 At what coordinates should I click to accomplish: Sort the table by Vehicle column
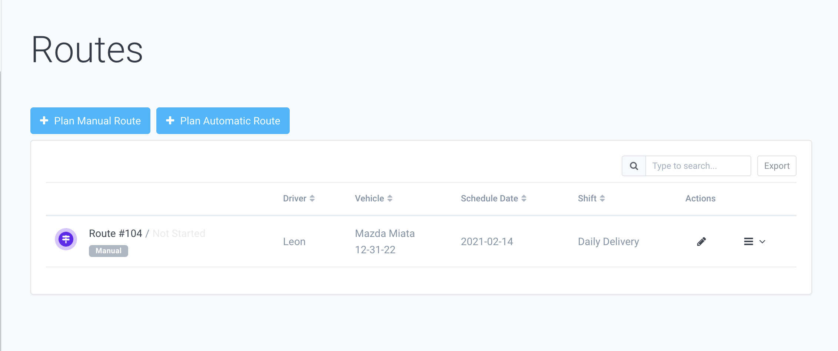(x=373, y=198)
